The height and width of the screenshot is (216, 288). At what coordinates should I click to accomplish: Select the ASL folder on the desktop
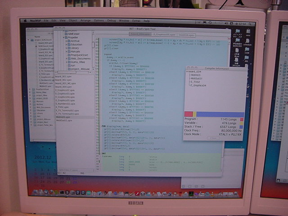pos(247,59)
